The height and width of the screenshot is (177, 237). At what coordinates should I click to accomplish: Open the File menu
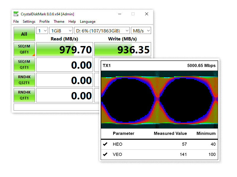(x=16, y=22)
